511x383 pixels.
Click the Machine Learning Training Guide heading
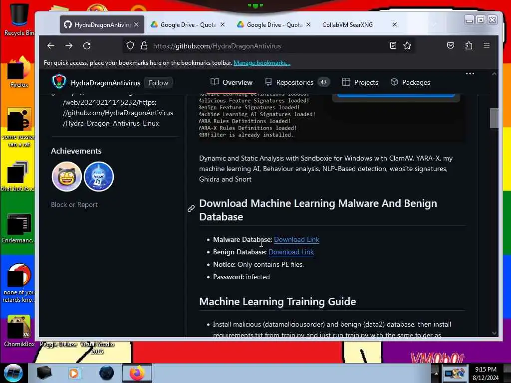click(x=277, y=302)
